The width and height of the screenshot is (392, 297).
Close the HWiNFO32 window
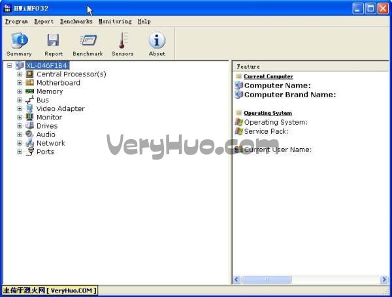(383, 8)
